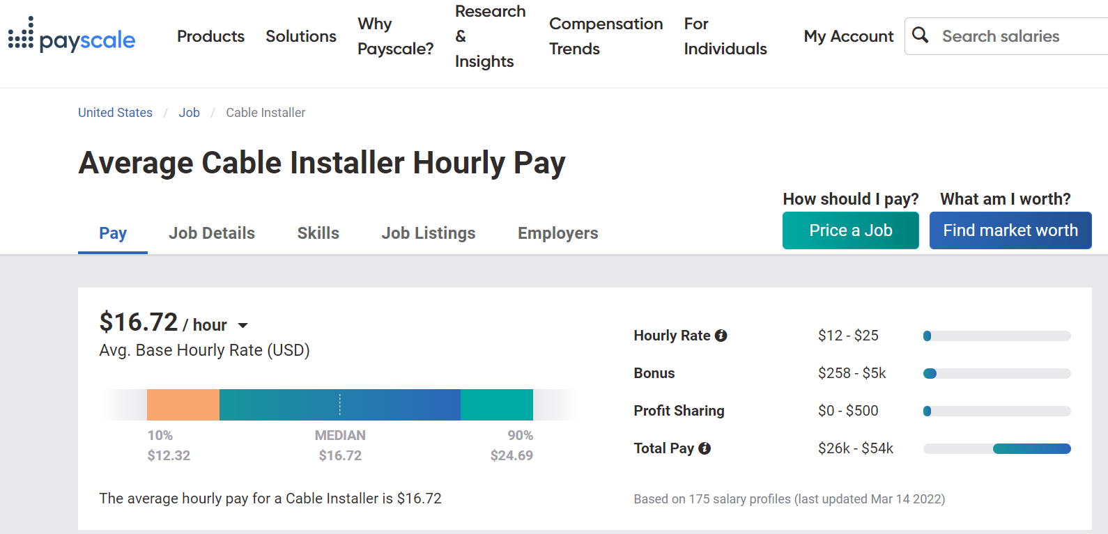Screen dimensions: 1108x534
Task: Open the Research & Insights menu
Action: click(490, 36)
